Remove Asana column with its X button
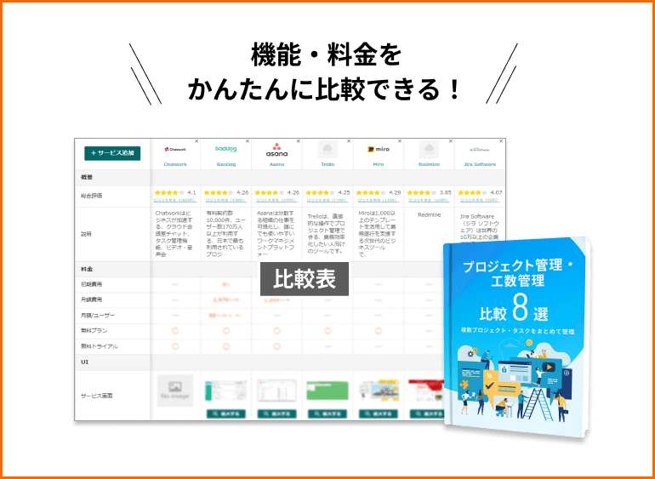The width and height of the screenshot is (655, 479). coord(299,141)
